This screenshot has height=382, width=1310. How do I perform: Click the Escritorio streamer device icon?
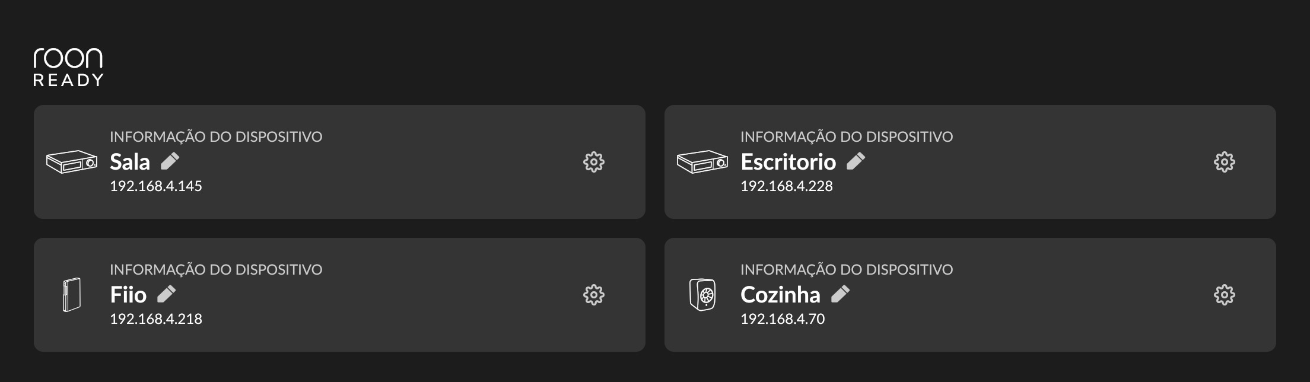click(x=702, y=161)
